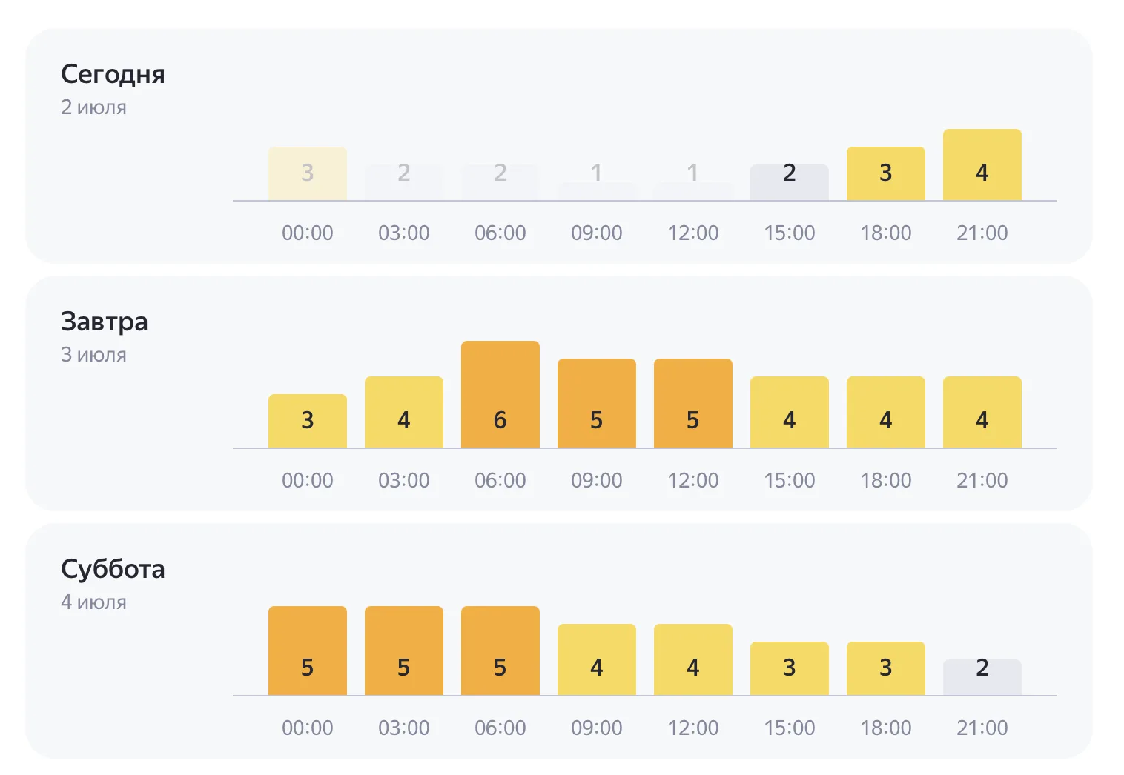Click the Сегодня heading
Image resolution: width=1124 pixels, height=775 pixels.
(x=113, y=75)
